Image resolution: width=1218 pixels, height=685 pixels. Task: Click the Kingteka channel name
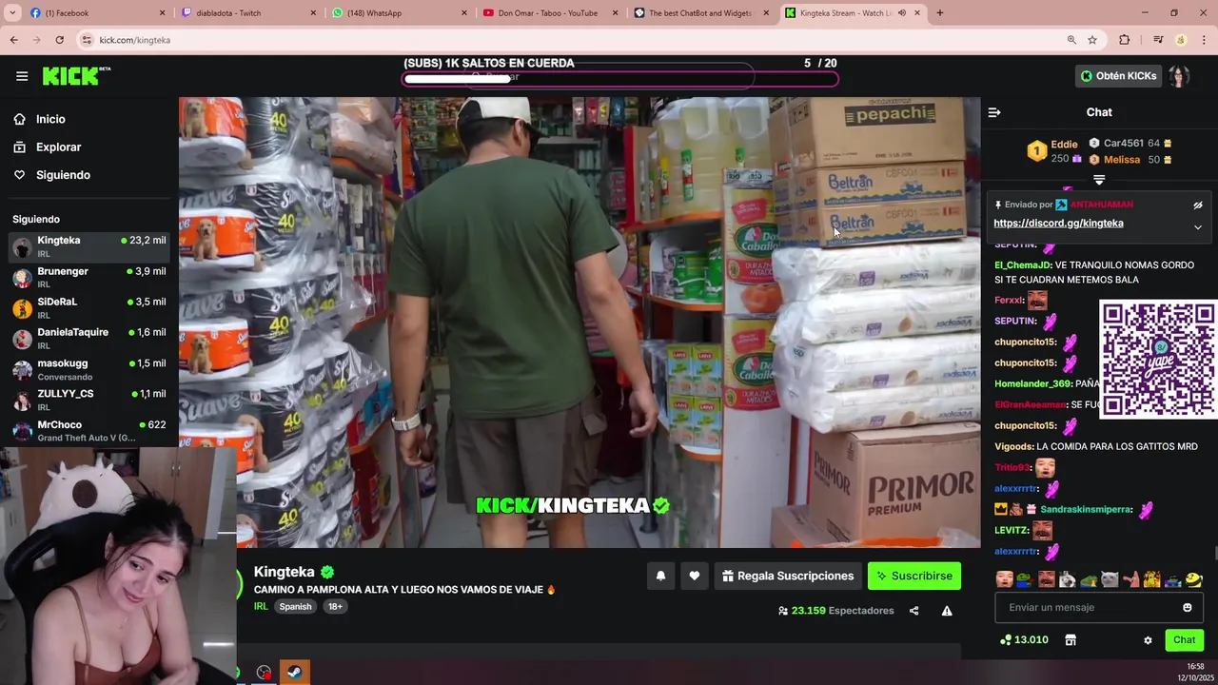(x=284, y=572)
